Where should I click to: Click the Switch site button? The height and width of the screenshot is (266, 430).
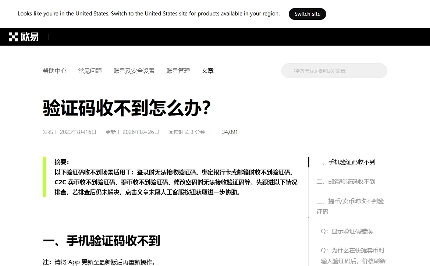coord(308,14)
